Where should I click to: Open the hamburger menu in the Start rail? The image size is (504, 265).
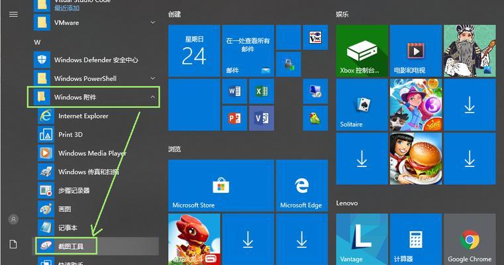click(13, 15)
